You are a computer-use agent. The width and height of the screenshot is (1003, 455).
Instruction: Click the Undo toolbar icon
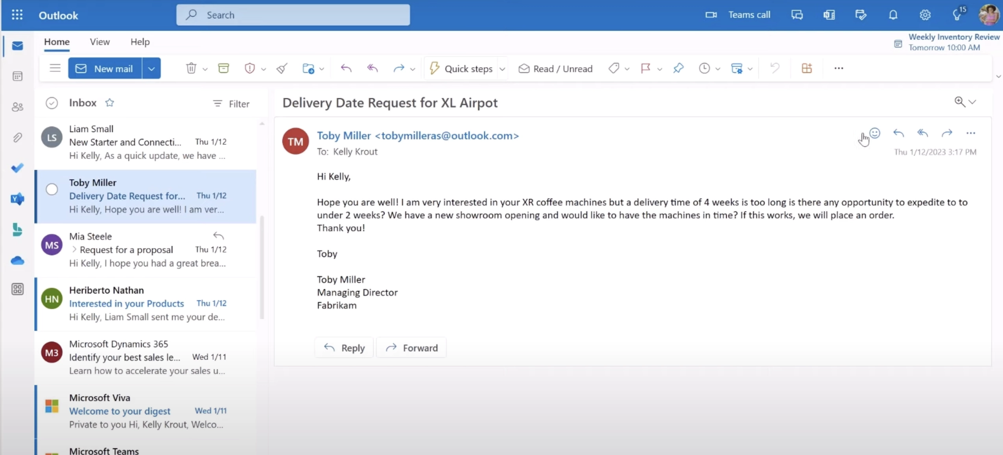coord(774,68)
